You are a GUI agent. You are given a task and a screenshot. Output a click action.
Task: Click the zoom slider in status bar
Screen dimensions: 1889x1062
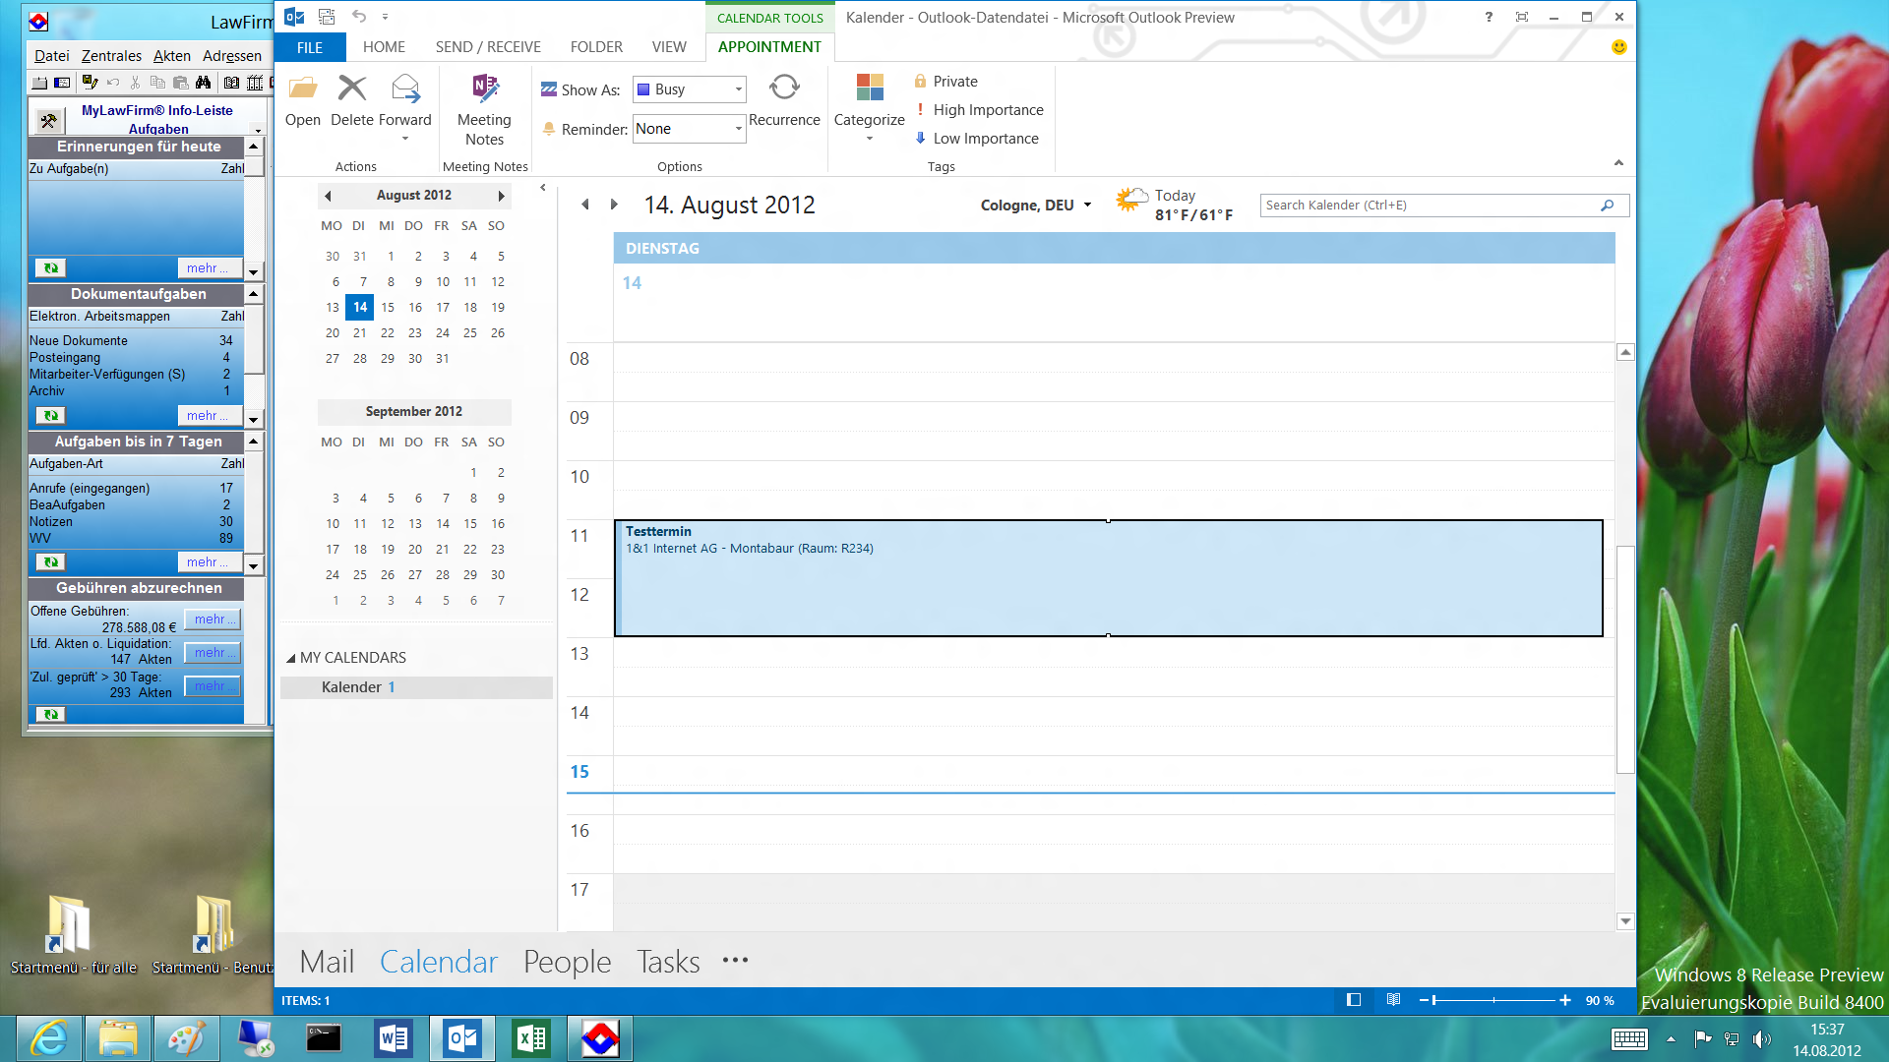point(1494,1000)
